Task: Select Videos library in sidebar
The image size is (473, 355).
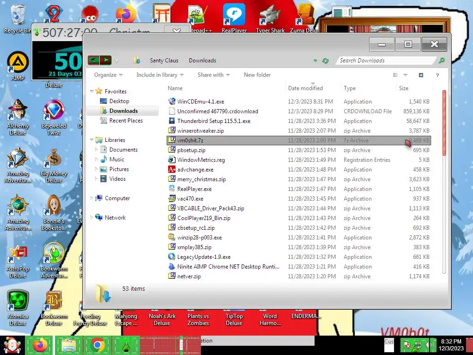Action: tap(117, 179)
